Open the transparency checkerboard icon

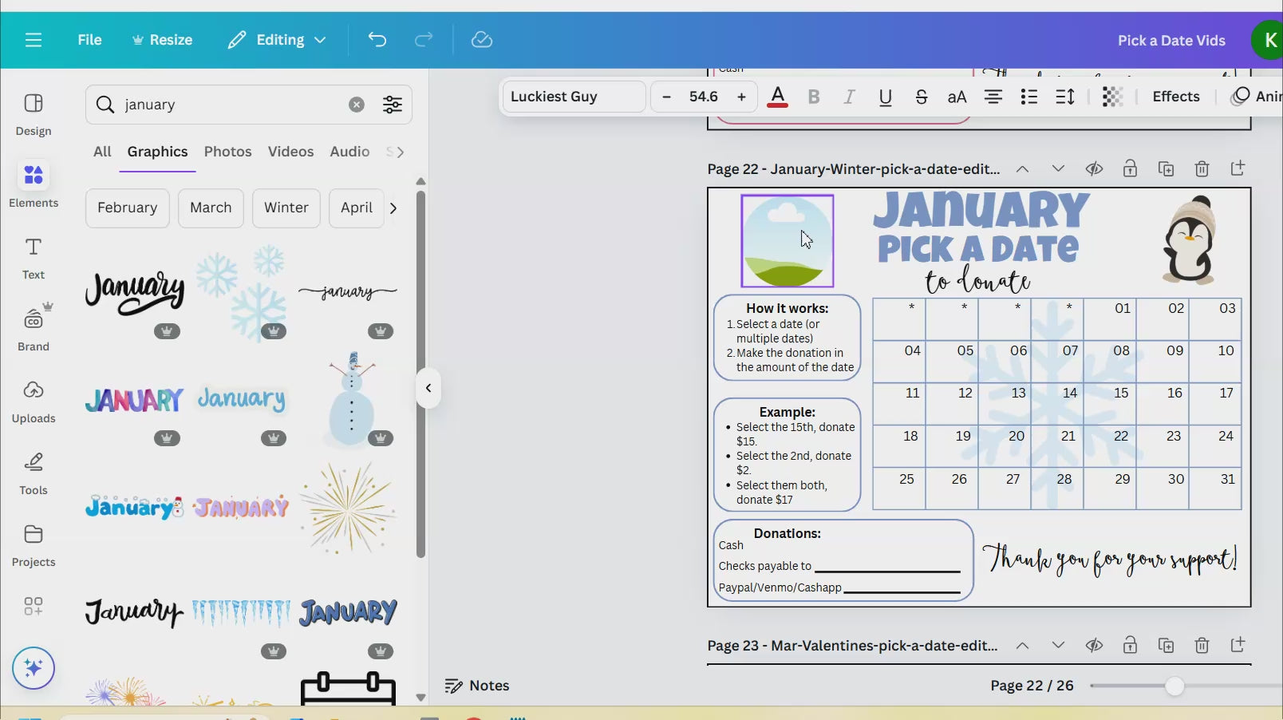(x=1112, y=97)
